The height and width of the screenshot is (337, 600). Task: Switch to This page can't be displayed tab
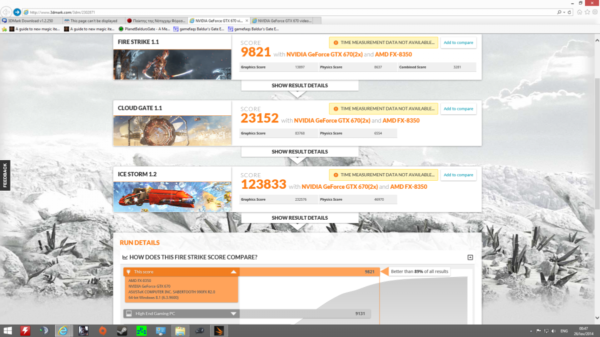click(94, 20)
